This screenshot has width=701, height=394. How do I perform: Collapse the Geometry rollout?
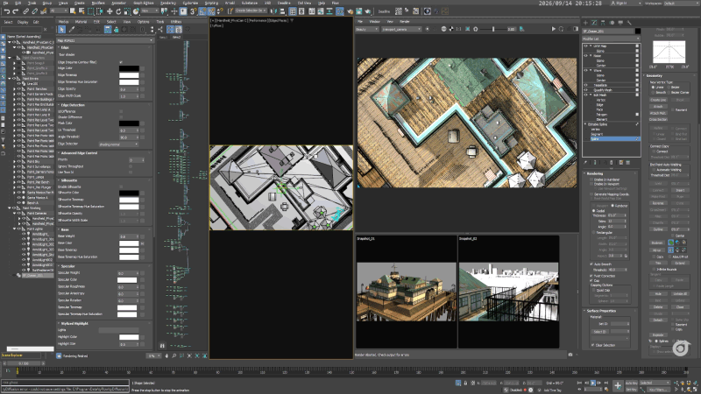pyautogui.click(x=654, y=76)
